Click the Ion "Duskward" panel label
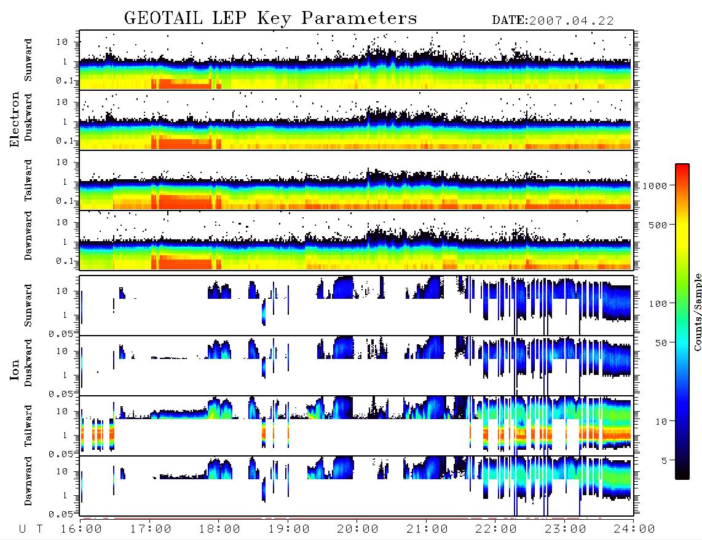The height and width of the screenshot is (540, 702). 28,363
